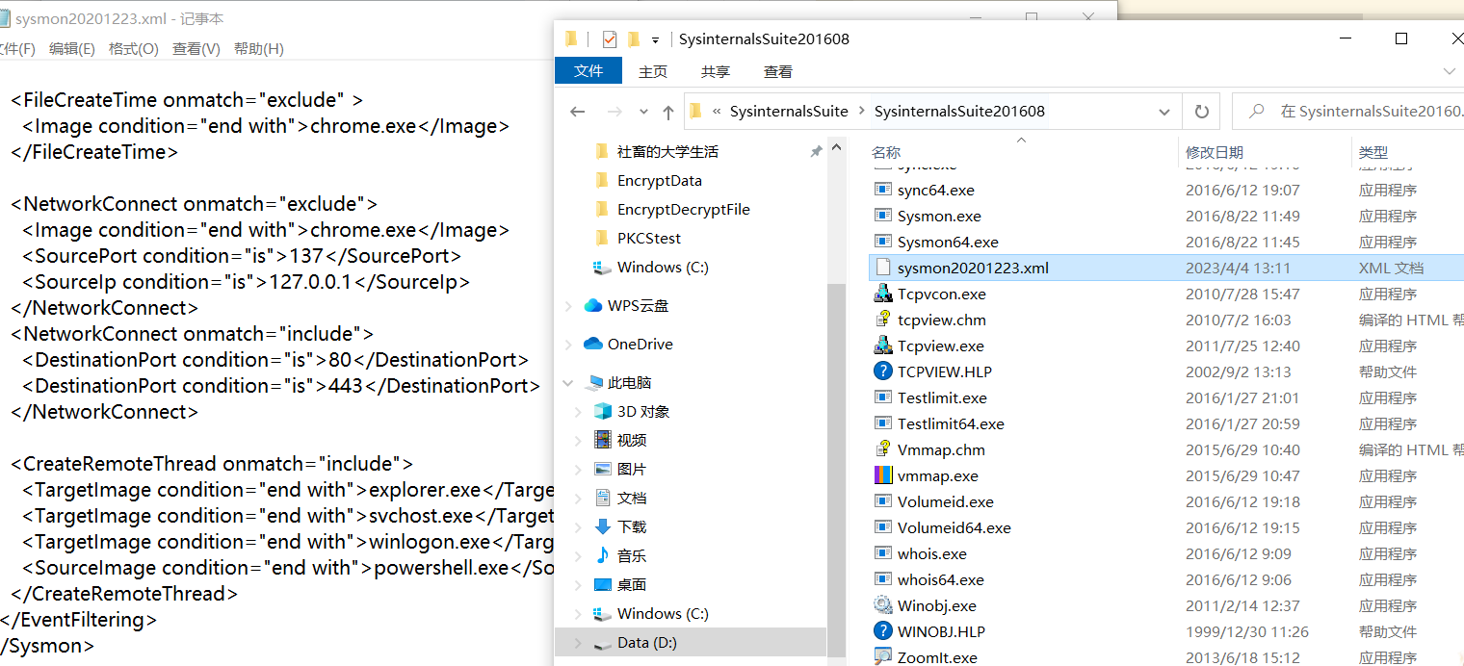Switch to the 查看 ribbon tab
Viewport: 1464px width, 666px height.
tap(778, 71)
